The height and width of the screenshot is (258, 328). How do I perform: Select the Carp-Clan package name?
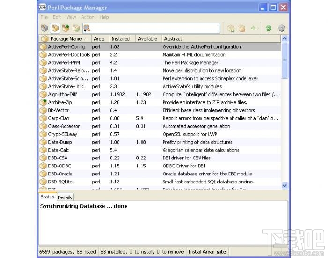(x=59, y=118)
